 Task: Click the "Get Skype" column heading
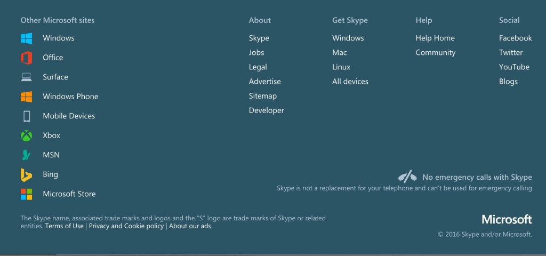[350, 21]
